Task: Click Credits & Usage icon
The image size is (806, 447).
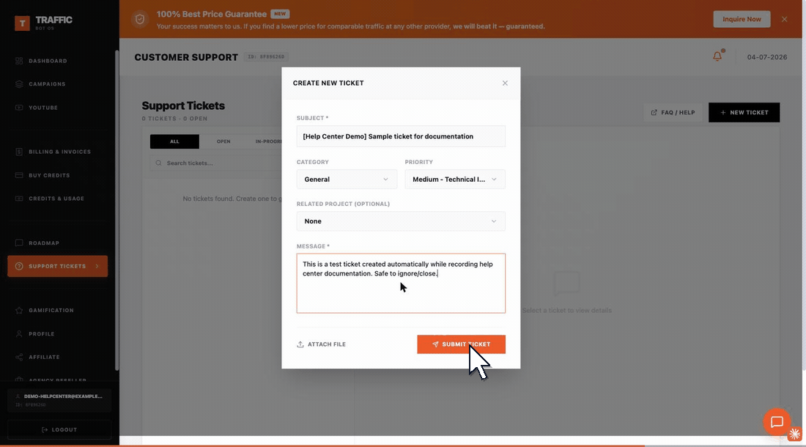Action: pos(19,199)
